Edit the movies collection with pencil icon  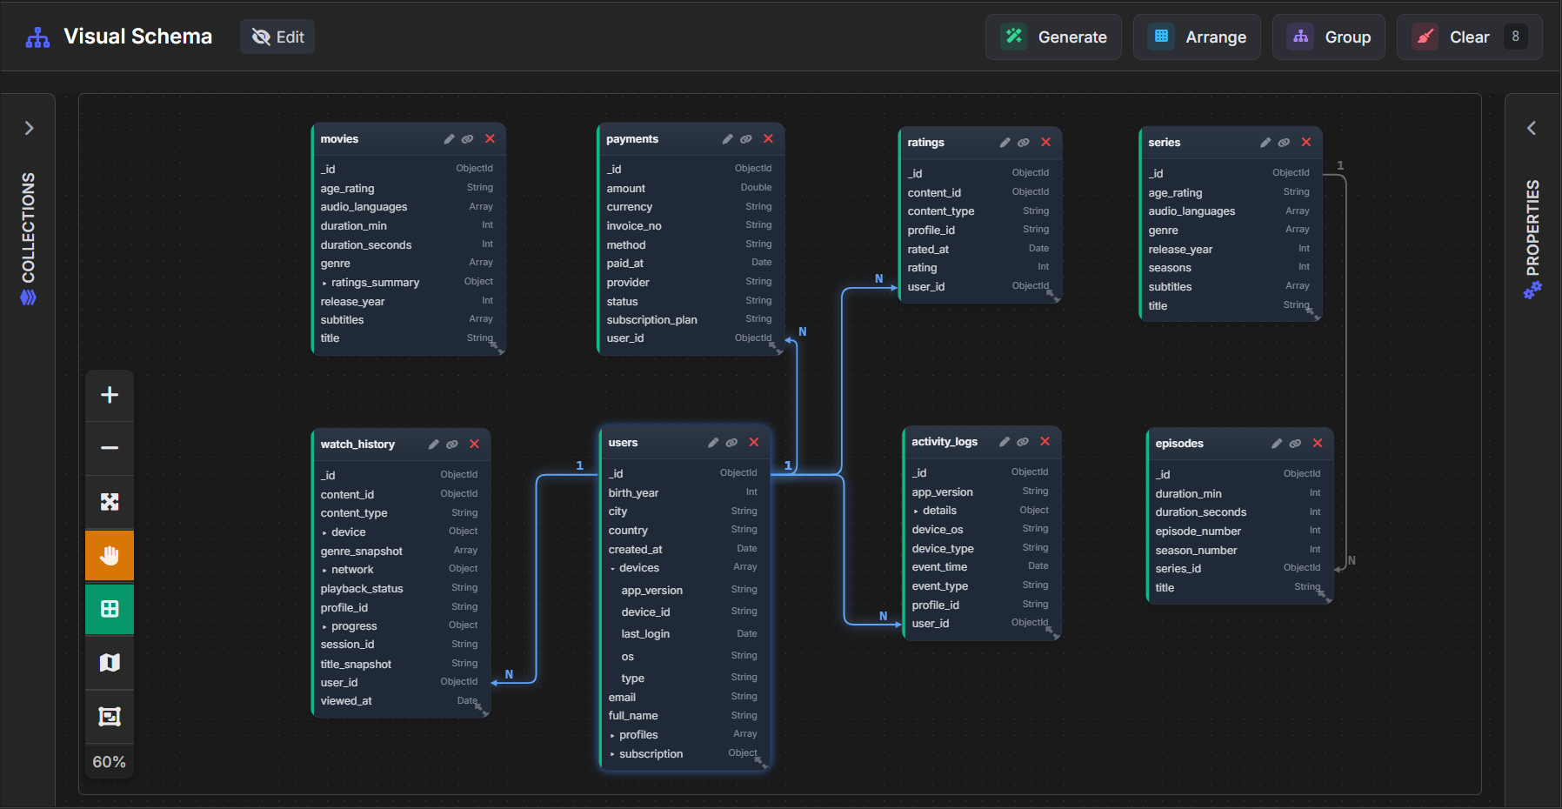click(449, 139)
